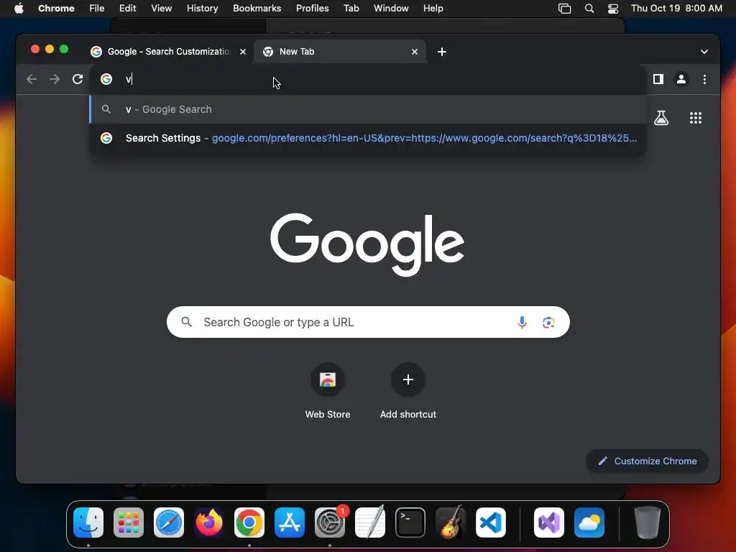The width and height of the screenshot is (736, 552).
Task: Toggle the Chrome side panel
Action: 658,79
